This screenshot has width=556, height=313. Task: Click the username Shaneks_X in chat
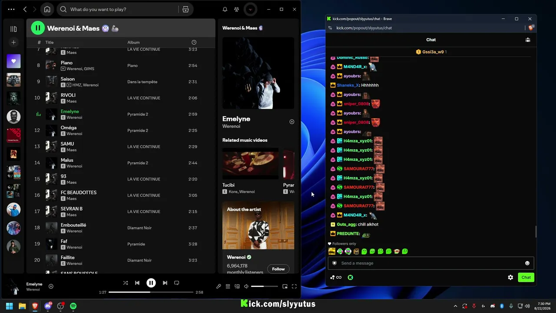click(347, 85)
